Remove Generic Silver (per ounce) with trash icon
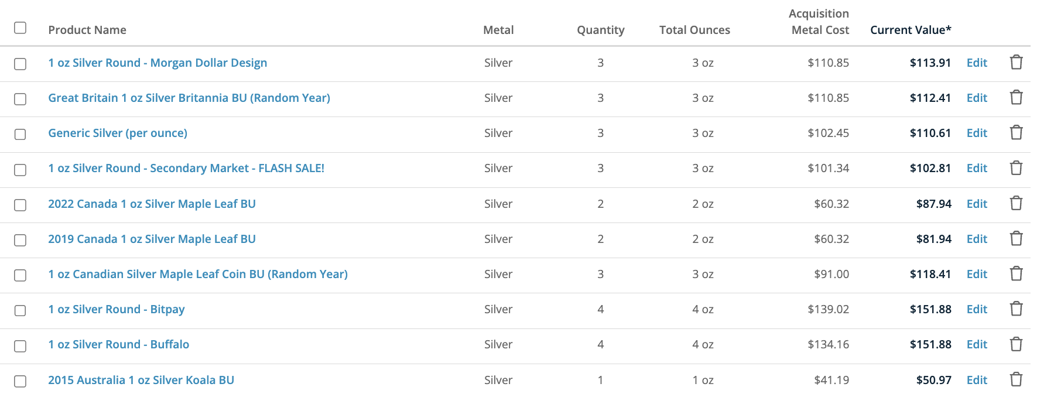The image size is (1054, 411). (1016, 132)
